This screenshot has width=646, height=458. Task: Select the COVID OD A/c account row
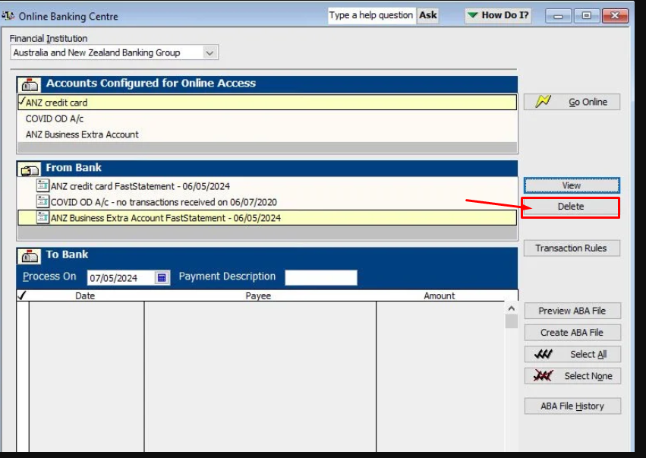point(267,118)
